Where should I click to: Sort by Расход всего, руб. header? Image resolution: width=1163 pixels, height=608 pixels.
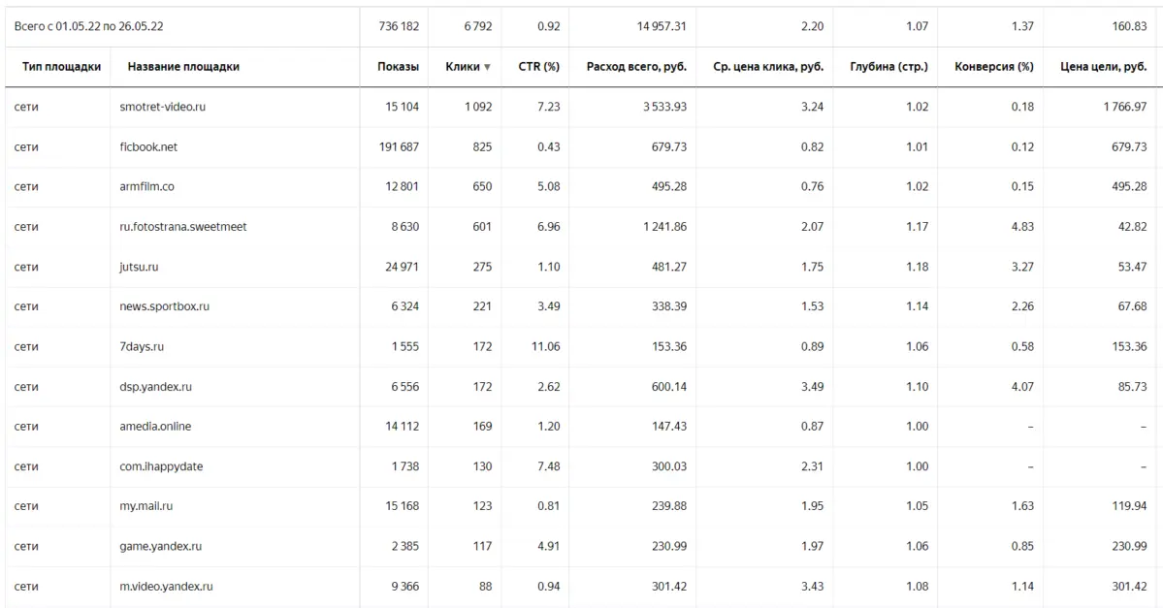click(636, 67)
